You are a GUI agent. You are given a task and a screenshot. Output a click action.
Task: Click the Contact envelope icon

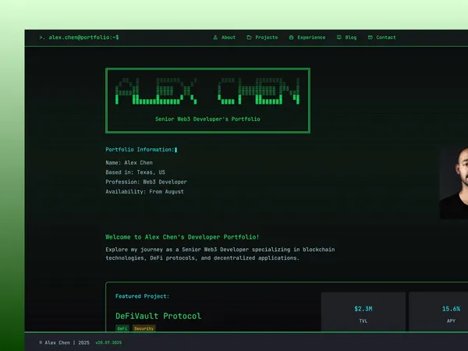[x=370, y=37]
